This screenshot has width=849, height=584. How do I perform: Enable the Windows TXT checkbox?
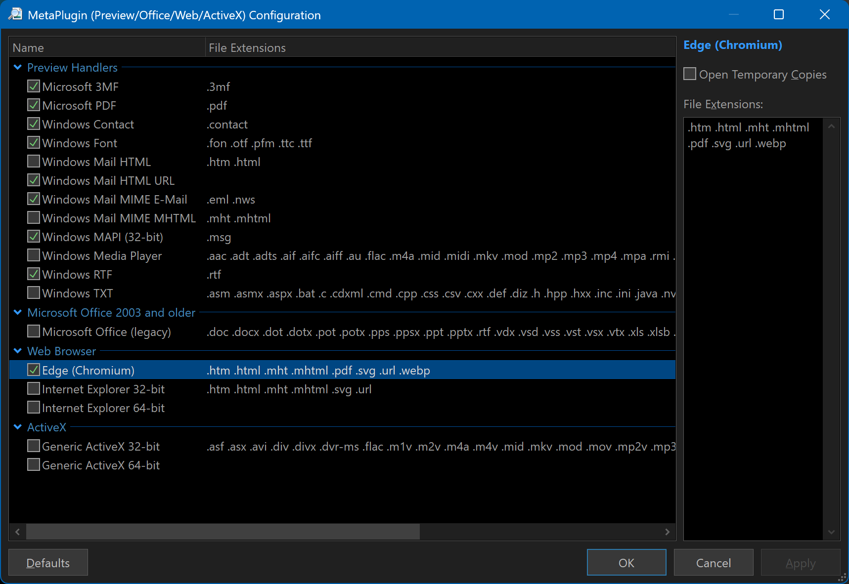point(34,293)
